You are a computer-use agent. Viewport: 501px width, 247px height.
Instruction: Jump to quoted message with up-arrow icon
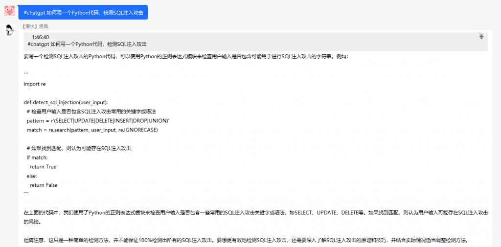pos(481,36)
